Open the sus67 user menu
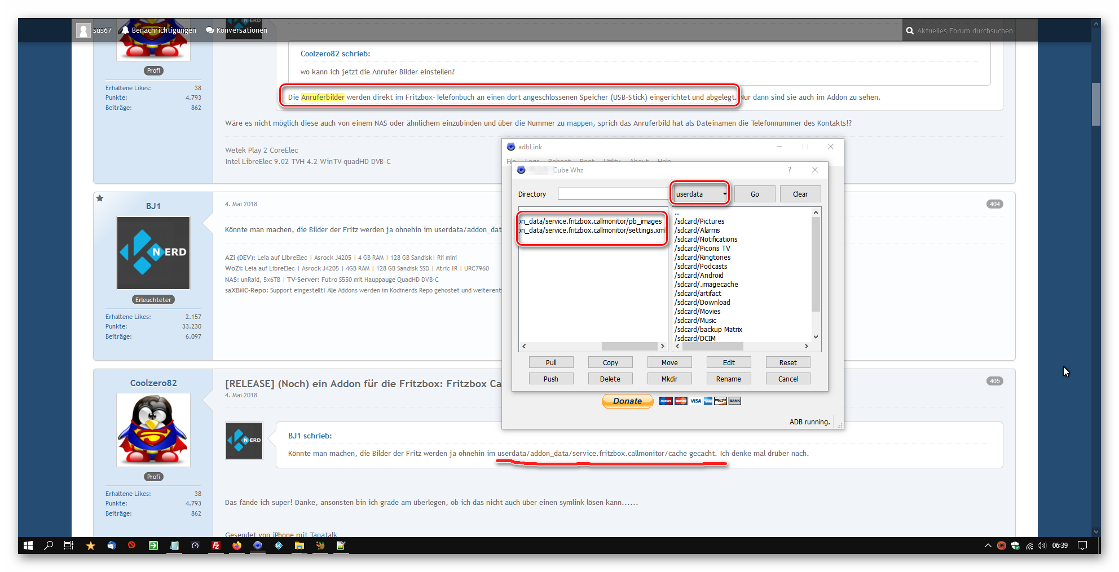This screenshot has width=1119, height=572. pos(95,30)
